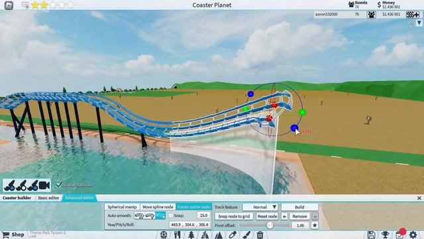
Task: Select the eyedropper tool
Action: coord(233,234)
